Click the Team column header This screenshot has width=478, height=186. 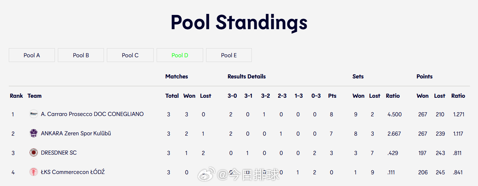(x=34, y=96)
